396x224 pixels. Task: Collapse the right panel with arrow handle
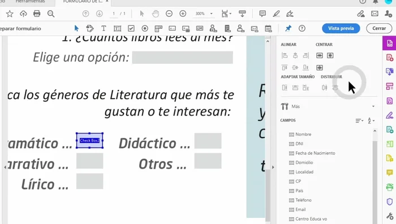click(273, 167)
